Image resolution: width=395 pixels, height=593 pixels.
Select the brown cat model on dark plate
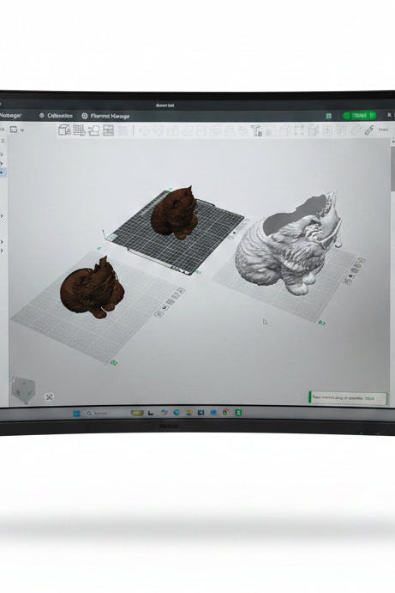click(x=174, y=213)
